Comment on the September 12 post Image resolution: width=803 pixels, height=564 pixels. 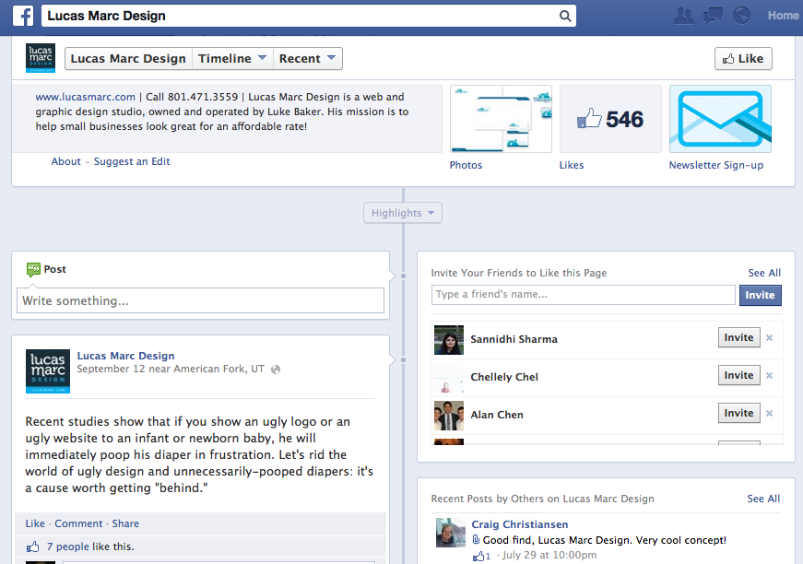(78, 523)
